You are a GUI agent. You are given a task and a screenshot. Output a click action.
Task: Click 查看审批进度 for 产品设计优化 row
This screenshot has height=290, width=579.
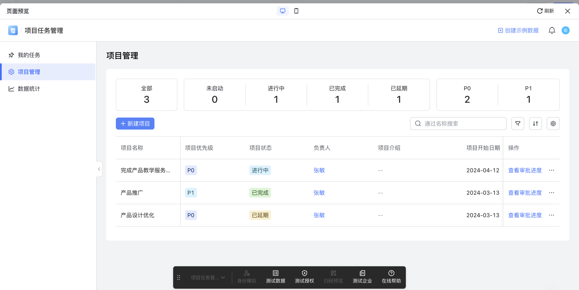pos(525,215)
